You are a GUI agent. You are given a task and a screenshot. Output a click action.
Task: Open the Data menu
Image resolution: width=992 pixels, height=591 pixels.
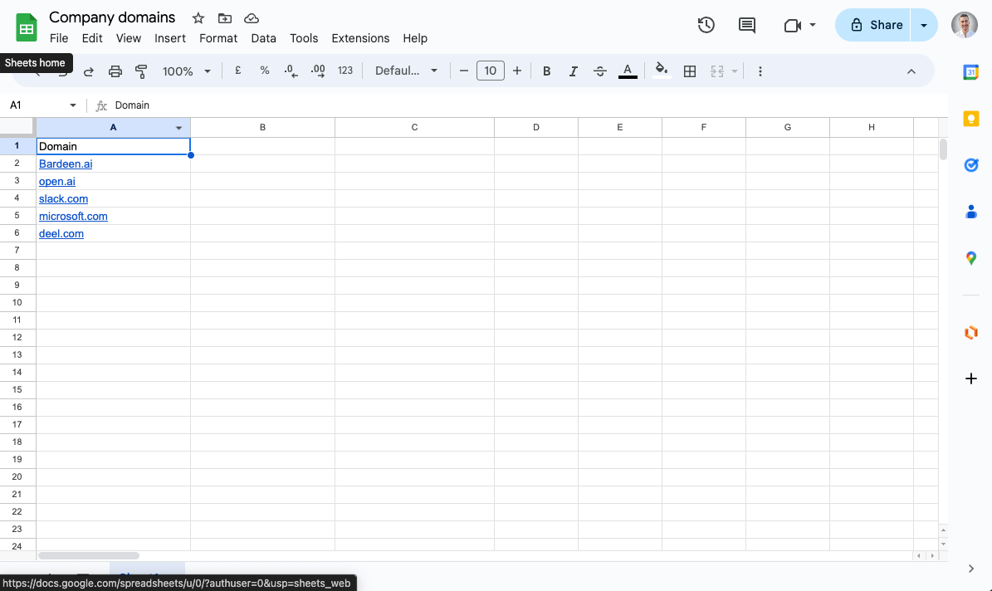pyautogui.click(x=263, y=38)
